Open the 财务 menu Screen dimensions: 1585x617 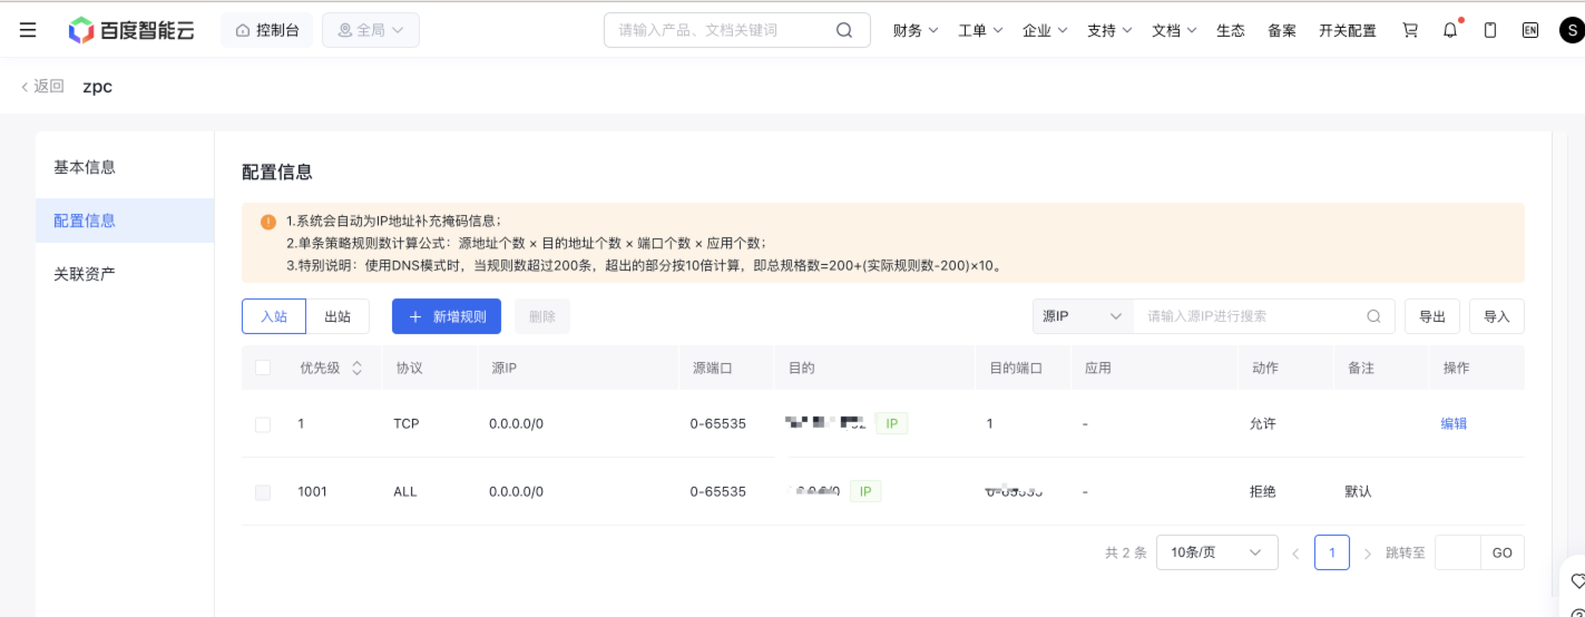915,30
